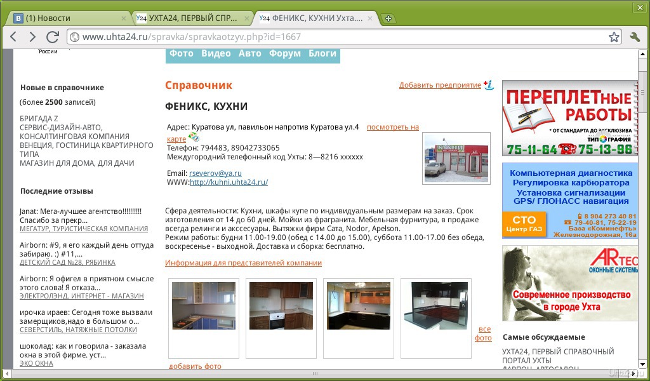Switch to the (1) Новости tab
The width and height of the screenshot is (650, 381).
pos(69,18)
